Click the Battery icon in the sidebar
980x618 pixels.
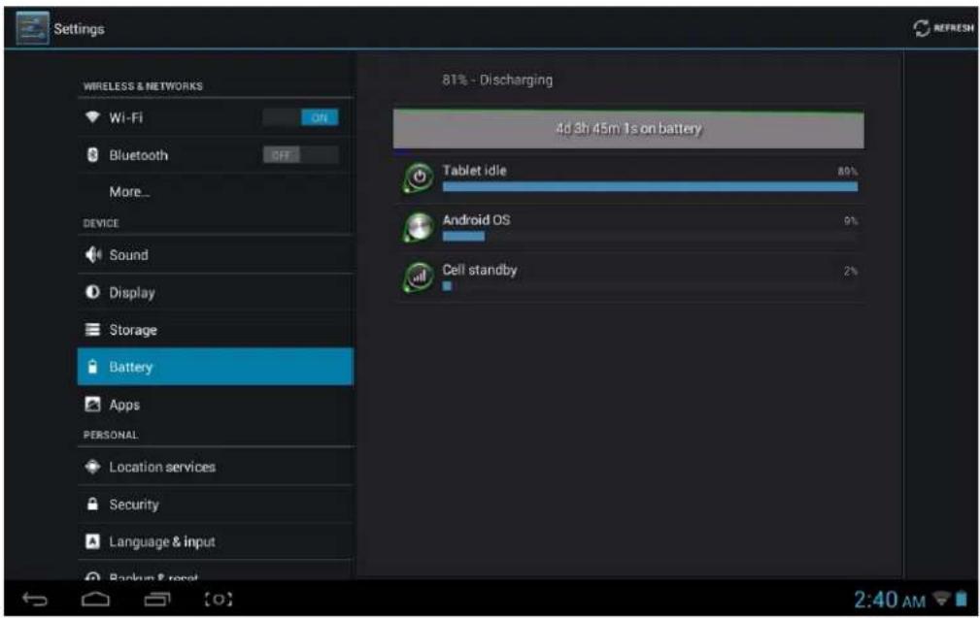pyautogui.click(x=92, y=367)
